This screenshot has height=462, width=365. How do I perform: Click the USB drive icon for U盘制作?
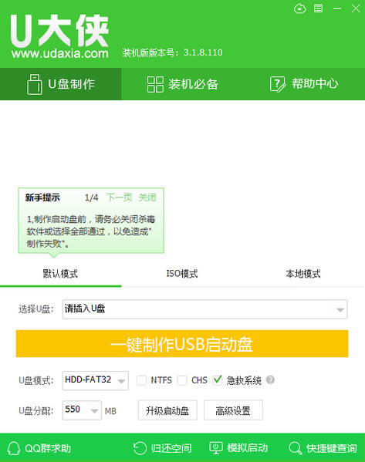pyautogui.click(x=35, y=84)
